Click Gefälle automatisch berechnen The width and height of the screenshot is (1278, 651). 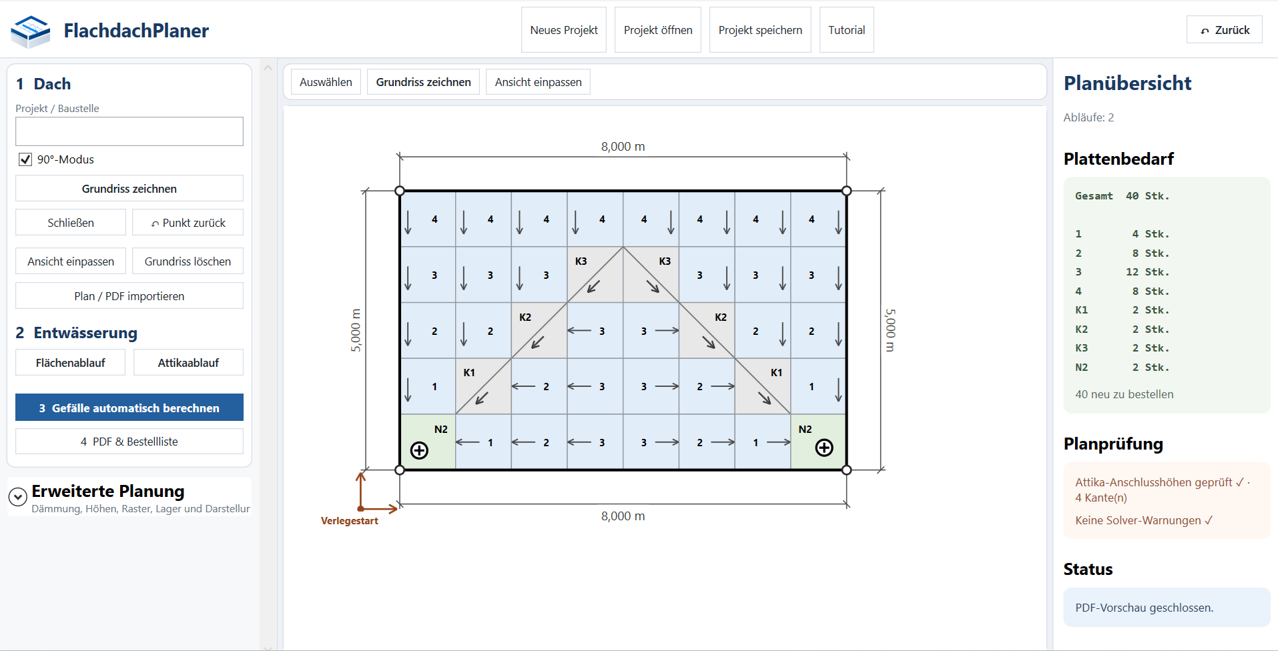pos(129,408)
